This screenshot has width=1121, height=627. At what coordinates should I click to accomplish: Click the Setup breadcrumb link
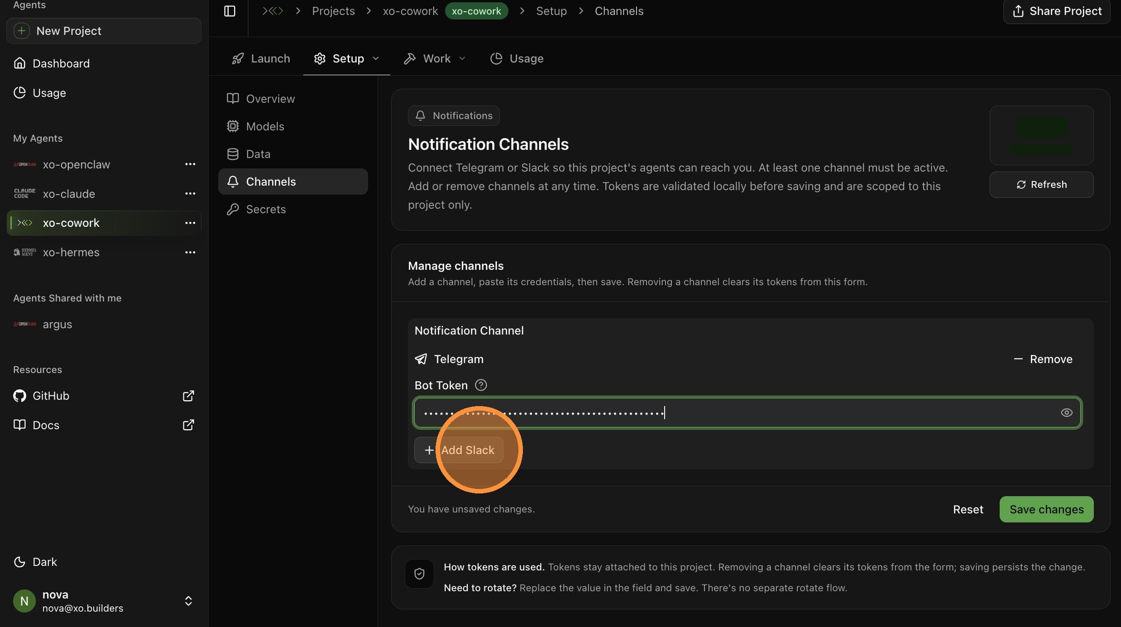pos(551,11)
